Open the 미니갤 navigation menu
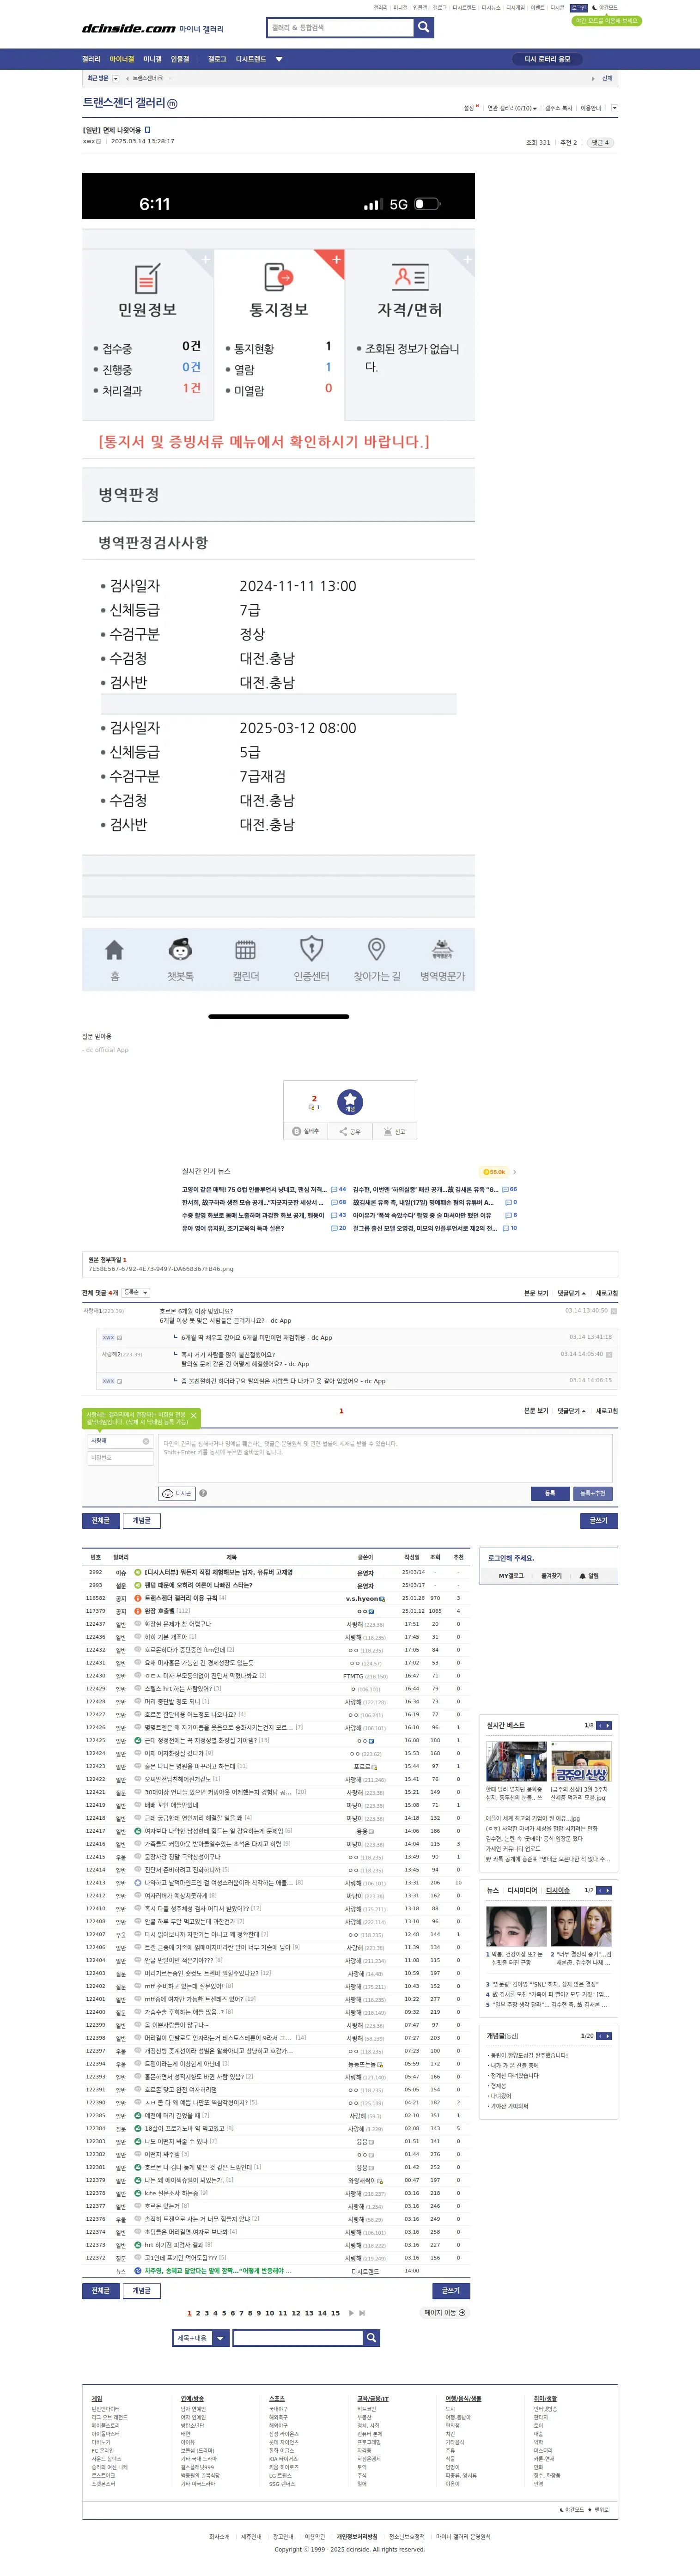The height and width of the screenshot is (2576, 700). (x=152, y=59)
